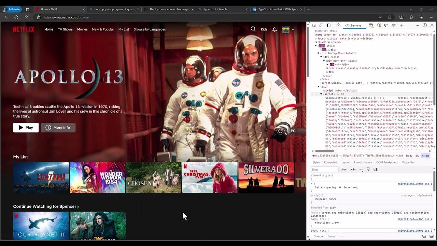Open Browse by Languages

click(x=150, y=29)
